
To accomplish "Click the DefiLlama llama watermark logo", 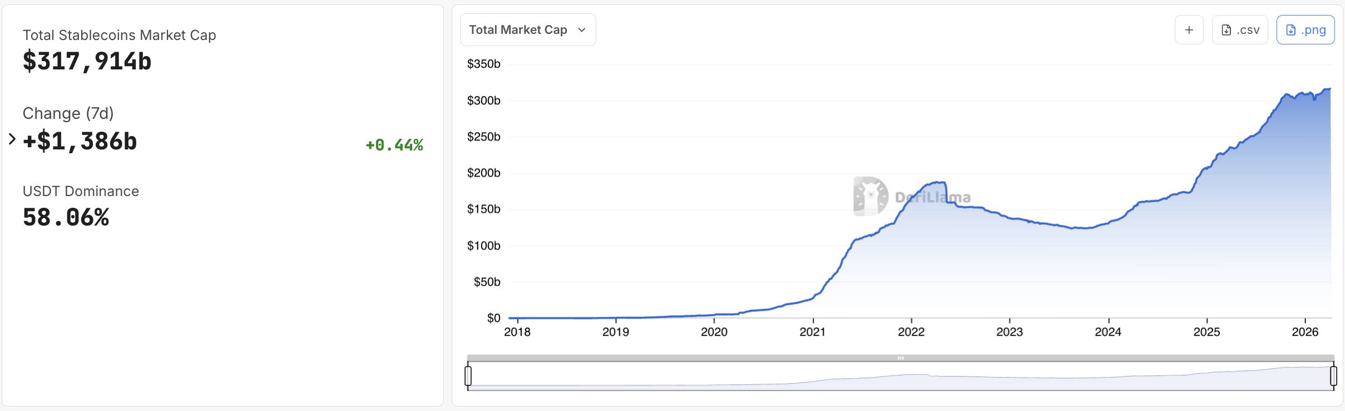I will [870, 196].
